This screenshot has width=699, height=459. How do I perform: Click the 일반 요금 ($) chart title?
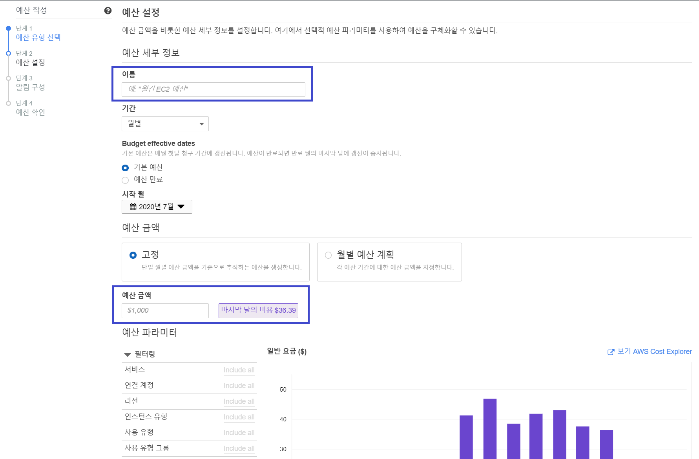pyautogui.click(x=287, y=351)
